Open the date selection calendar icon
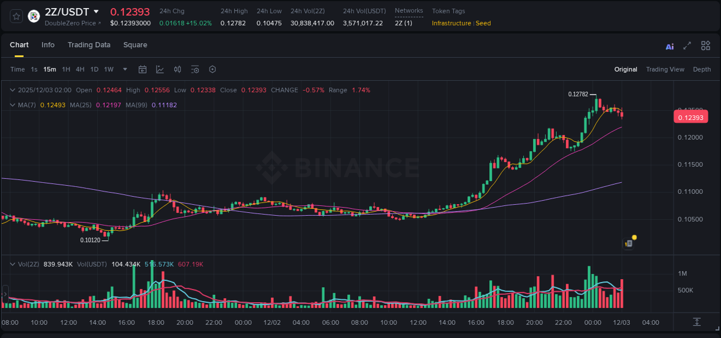 point(142,69)
